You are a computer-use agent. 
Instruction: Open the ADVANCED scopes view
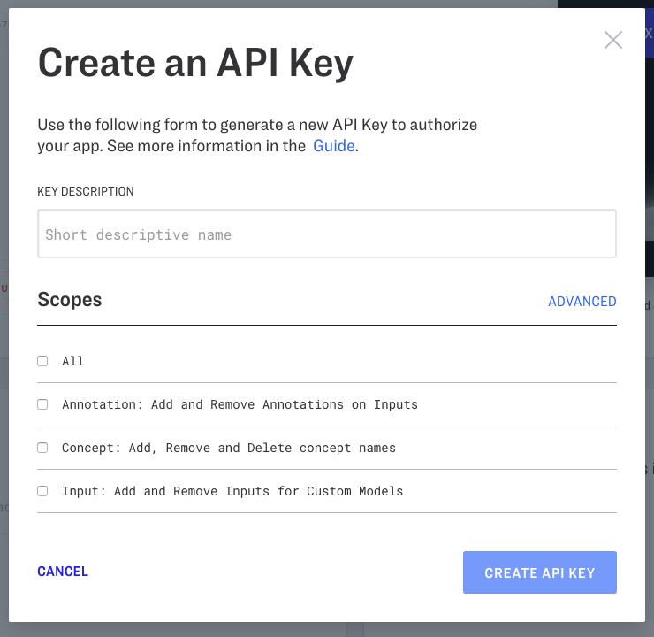click(582, 302)
